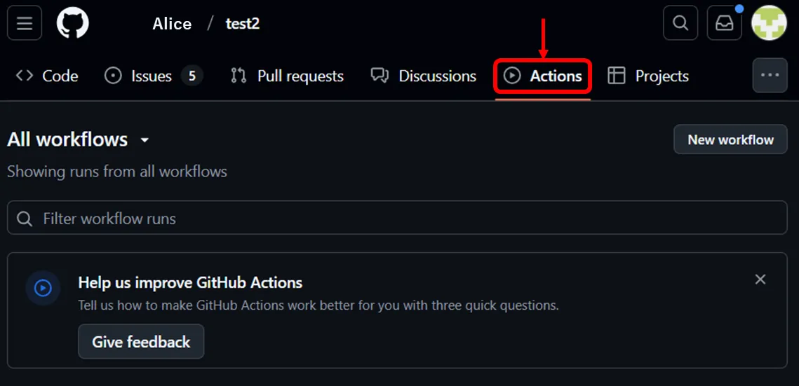The image size is (799, 386).
Task: Click the New workflow button
Action: tap(730, 139)
